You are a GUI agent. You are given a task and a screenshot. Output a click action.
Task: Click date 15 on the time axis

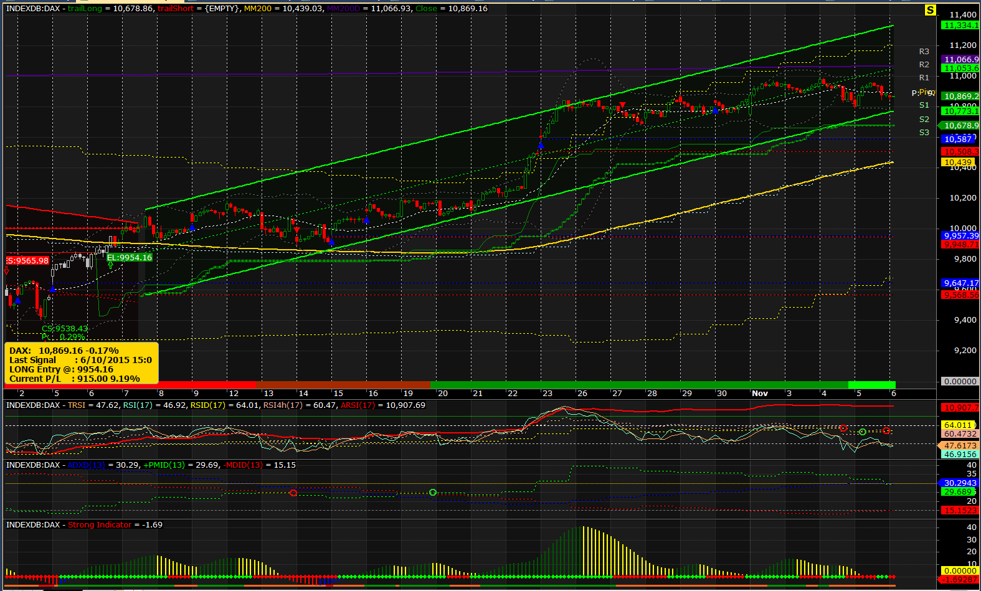[x=338, y=394]
